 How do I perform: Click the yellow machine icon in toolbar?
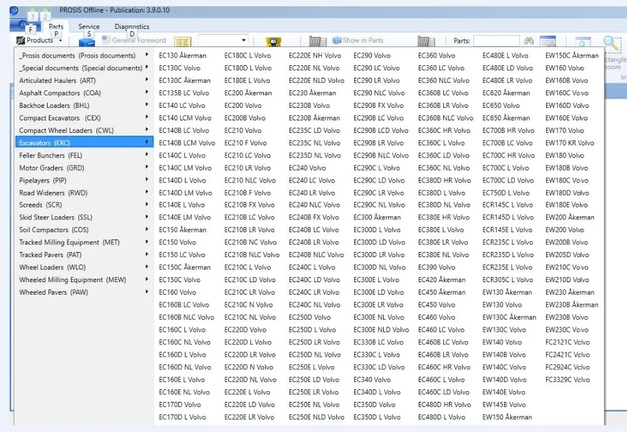273,41
